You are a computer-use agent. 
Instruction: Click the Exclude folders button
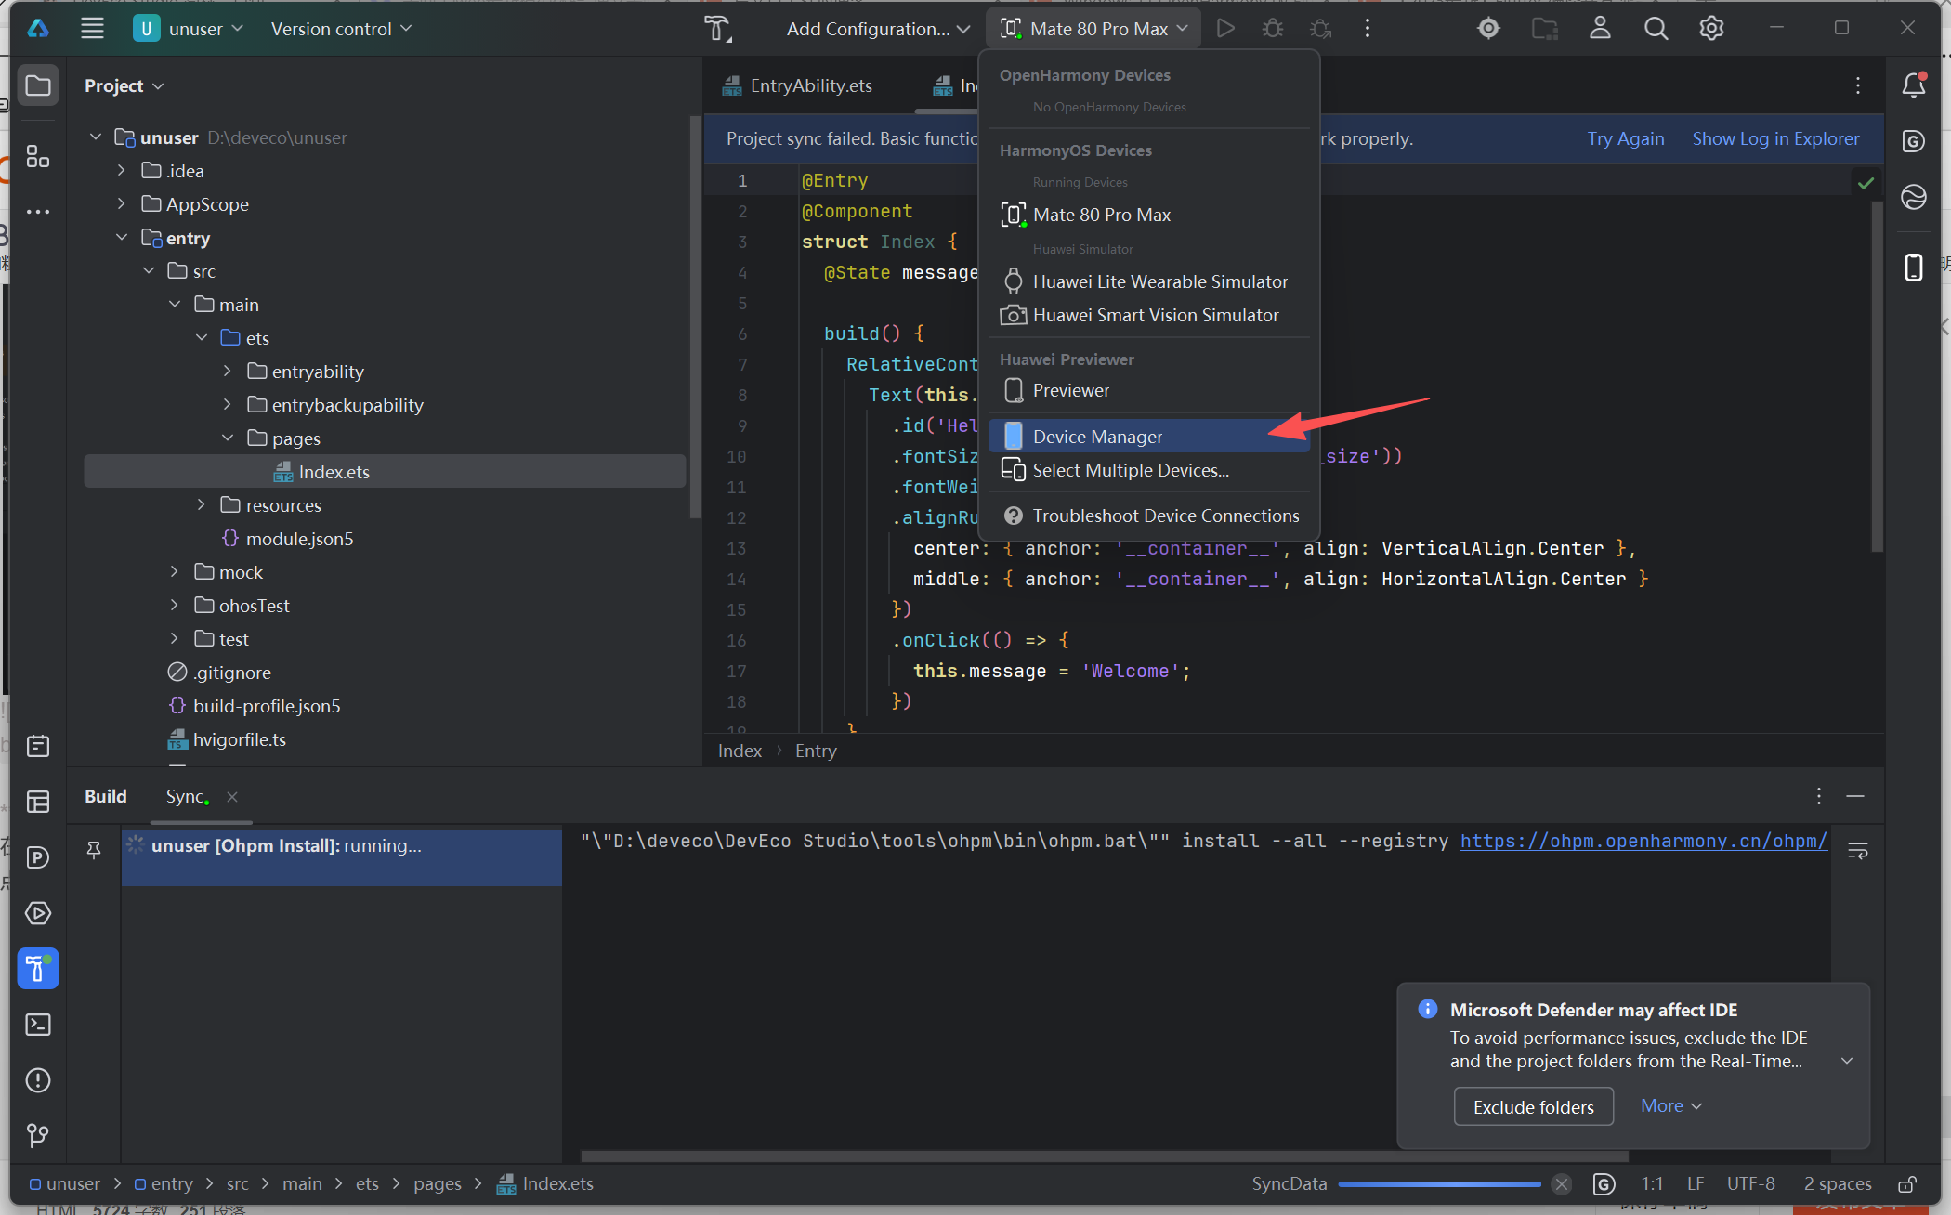(1533, 1107)
